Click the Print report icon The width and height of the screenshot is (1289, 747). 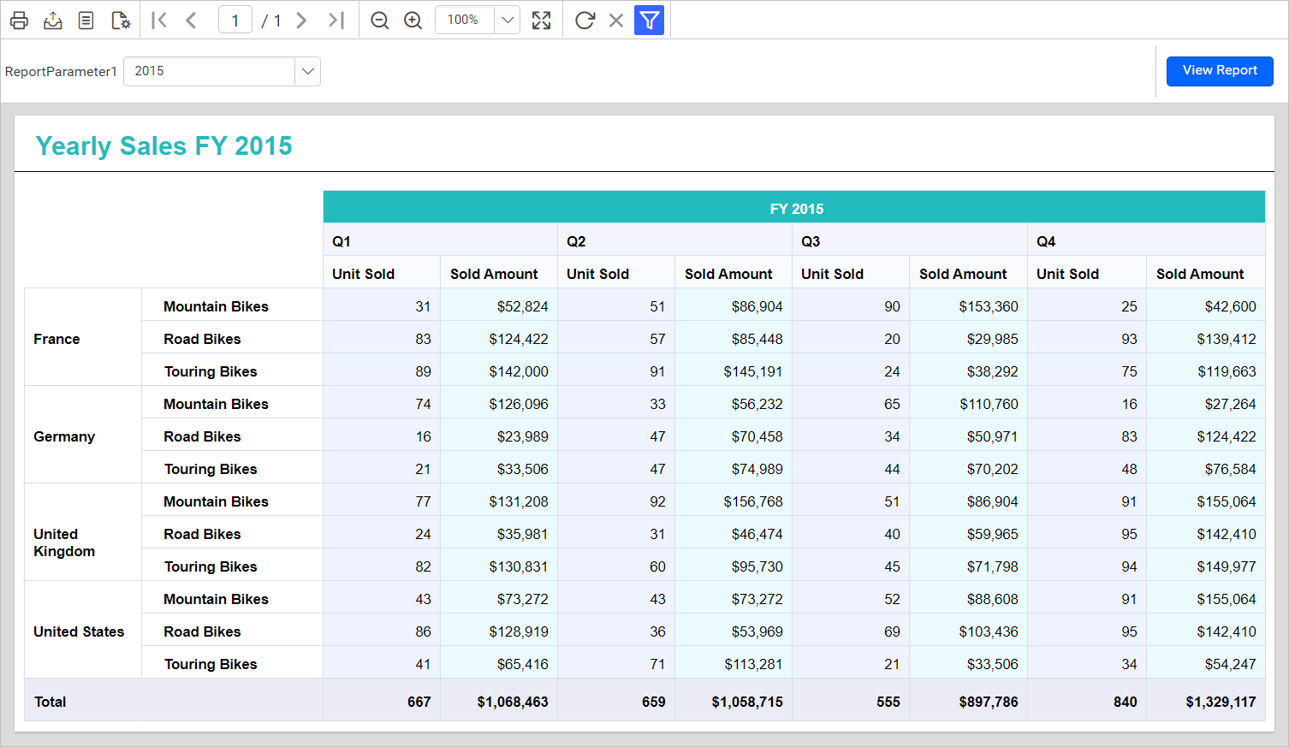pyautogui.click(x=20, y=21)
